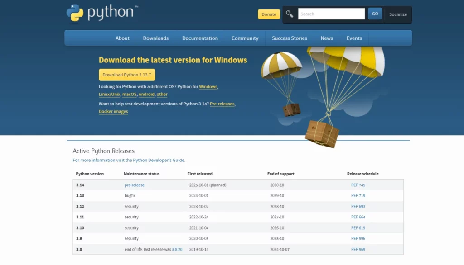The width and height of the screenshot is (464, 265).
Task: Follow the Windows OS link
Action: [208, 86]
